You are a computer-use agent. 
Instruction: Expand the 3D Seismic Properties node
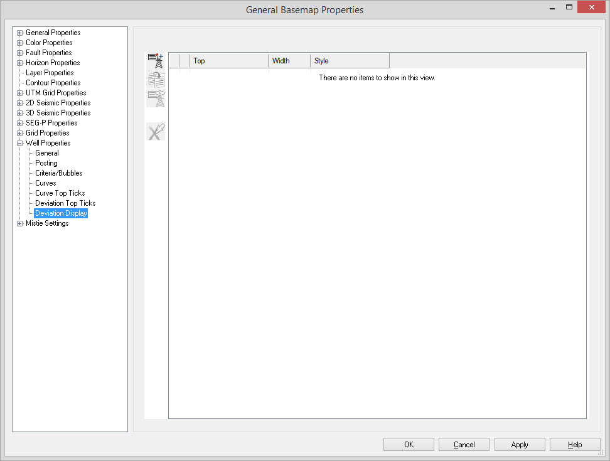tap(20, 113)
